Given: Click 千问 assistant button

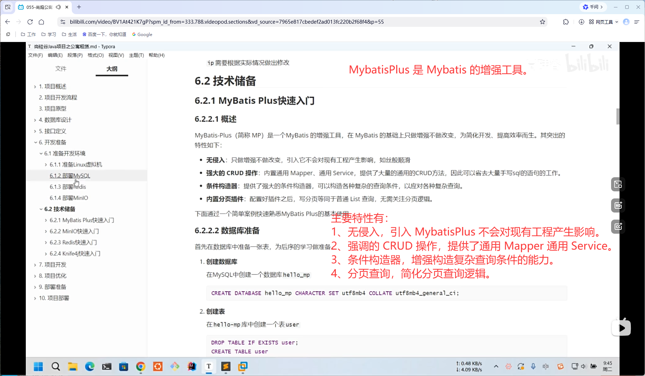Looking at the screenshot, I should click(593, 7).
